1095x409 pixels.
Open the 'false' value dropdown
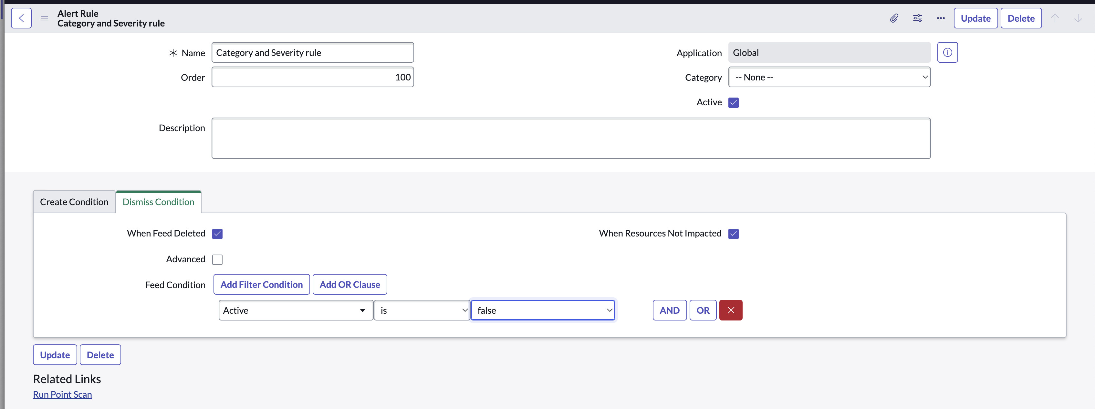tap(543, 310)
